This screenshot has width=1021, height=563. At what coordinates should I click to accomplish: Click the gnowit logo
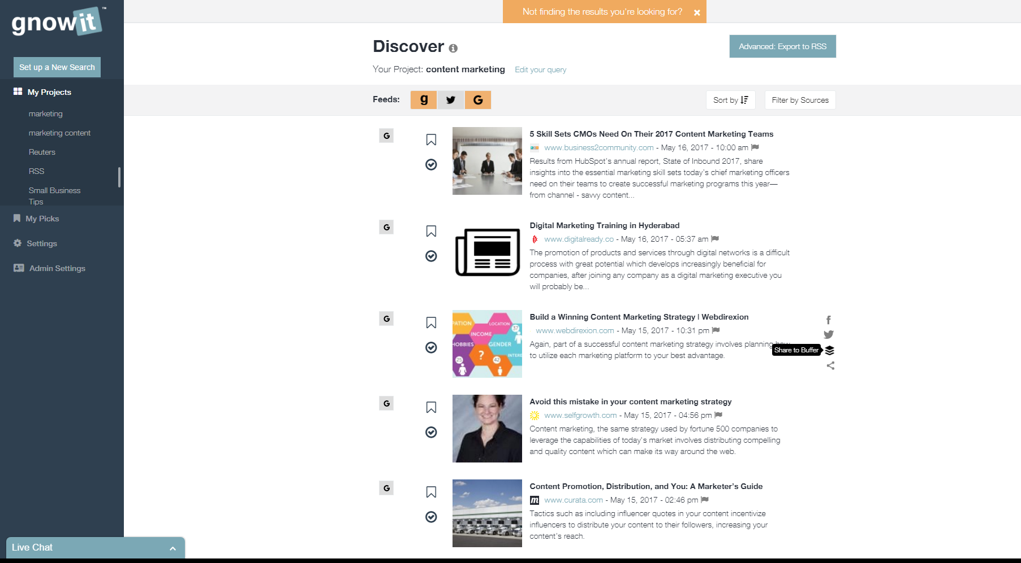pos(58,22)
